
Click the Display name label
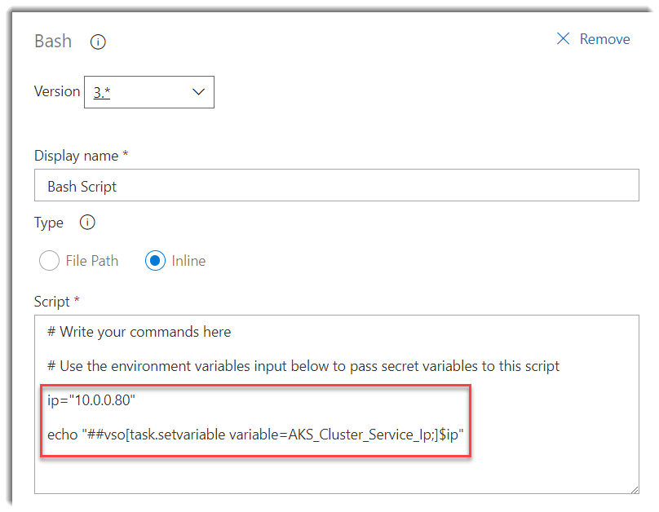(77, 155)
